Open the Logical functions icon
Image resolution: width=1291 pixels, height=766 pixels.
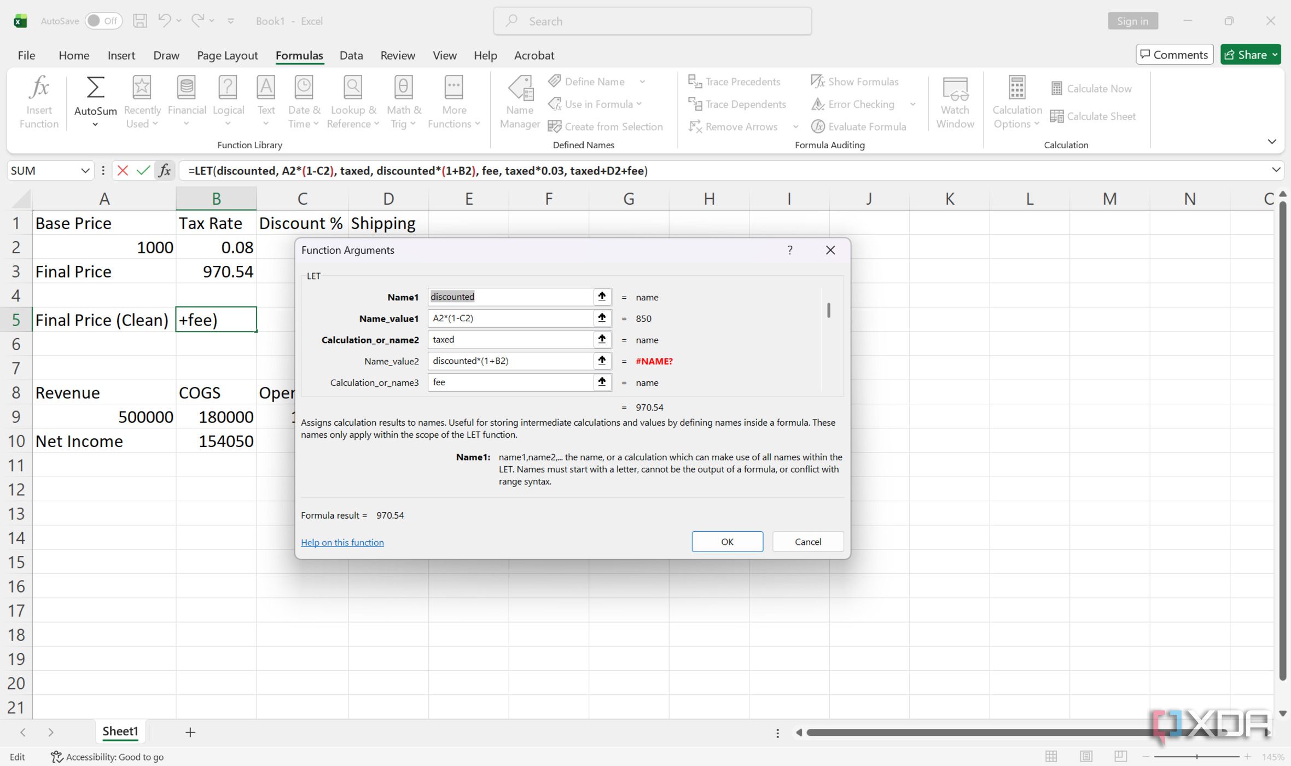228,87
